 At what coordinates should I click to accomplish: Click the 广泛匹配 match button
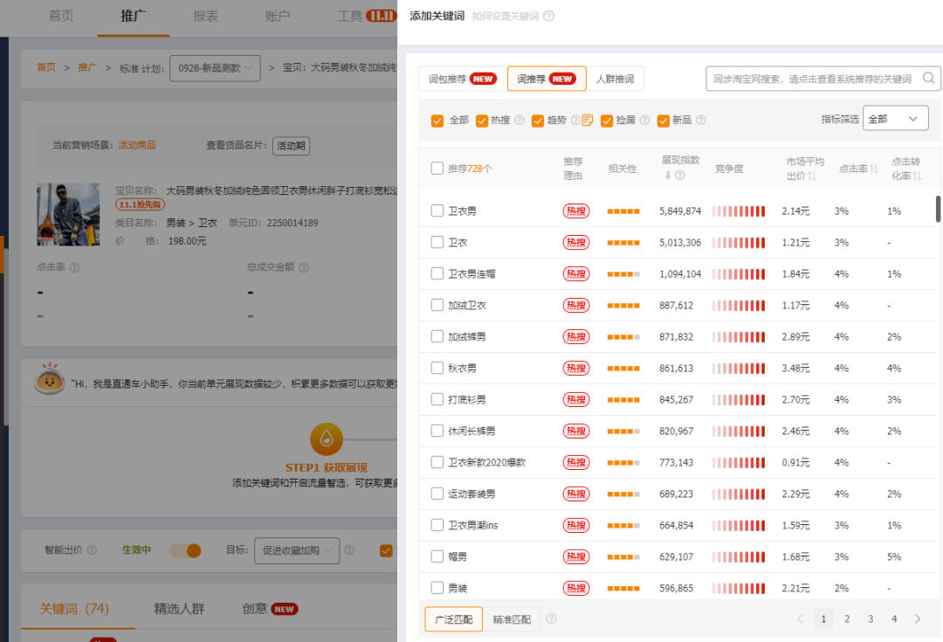453,618
